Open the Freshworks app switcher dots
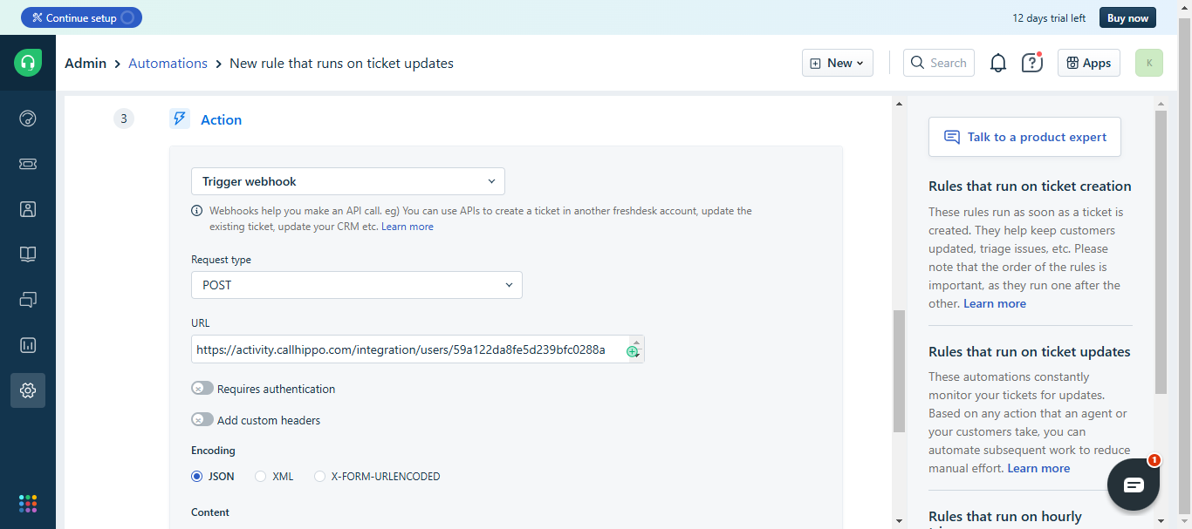Image resolution: width=1192 pixels, height=529 pixels. (x=28, y=504)
